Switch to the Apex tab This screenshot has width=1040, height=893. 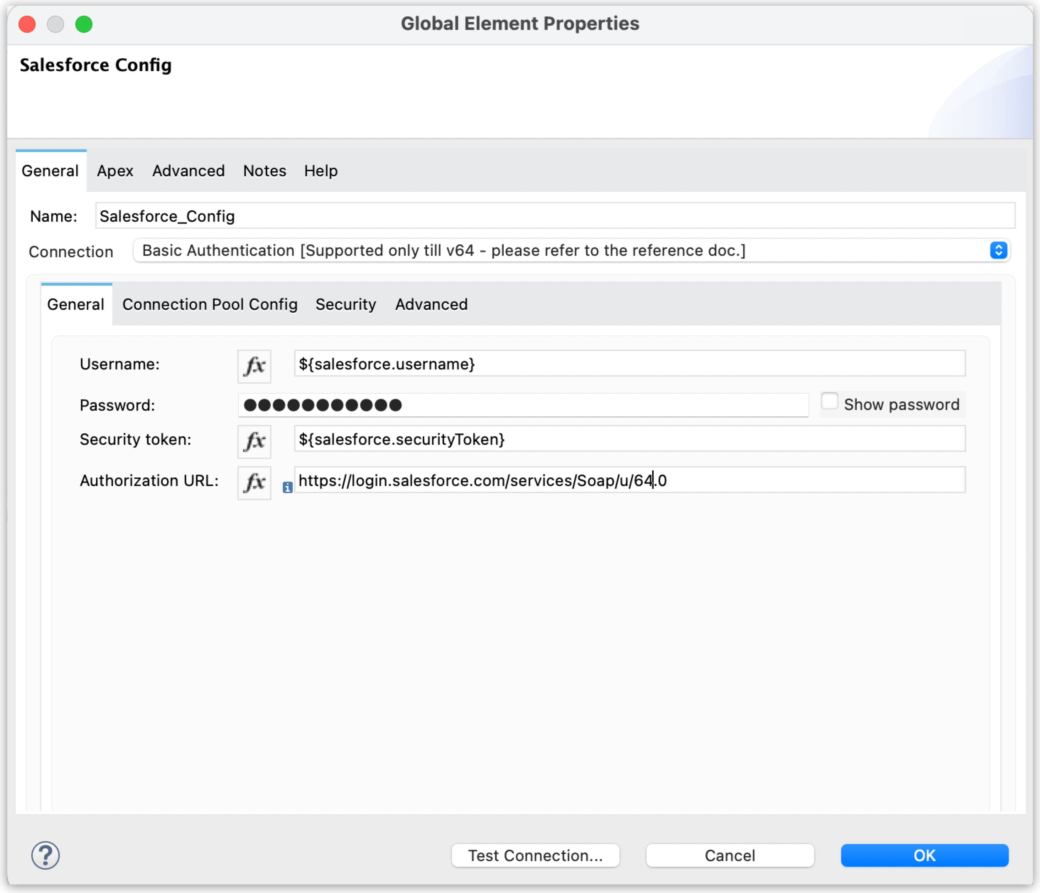click(x=115, y=171)
